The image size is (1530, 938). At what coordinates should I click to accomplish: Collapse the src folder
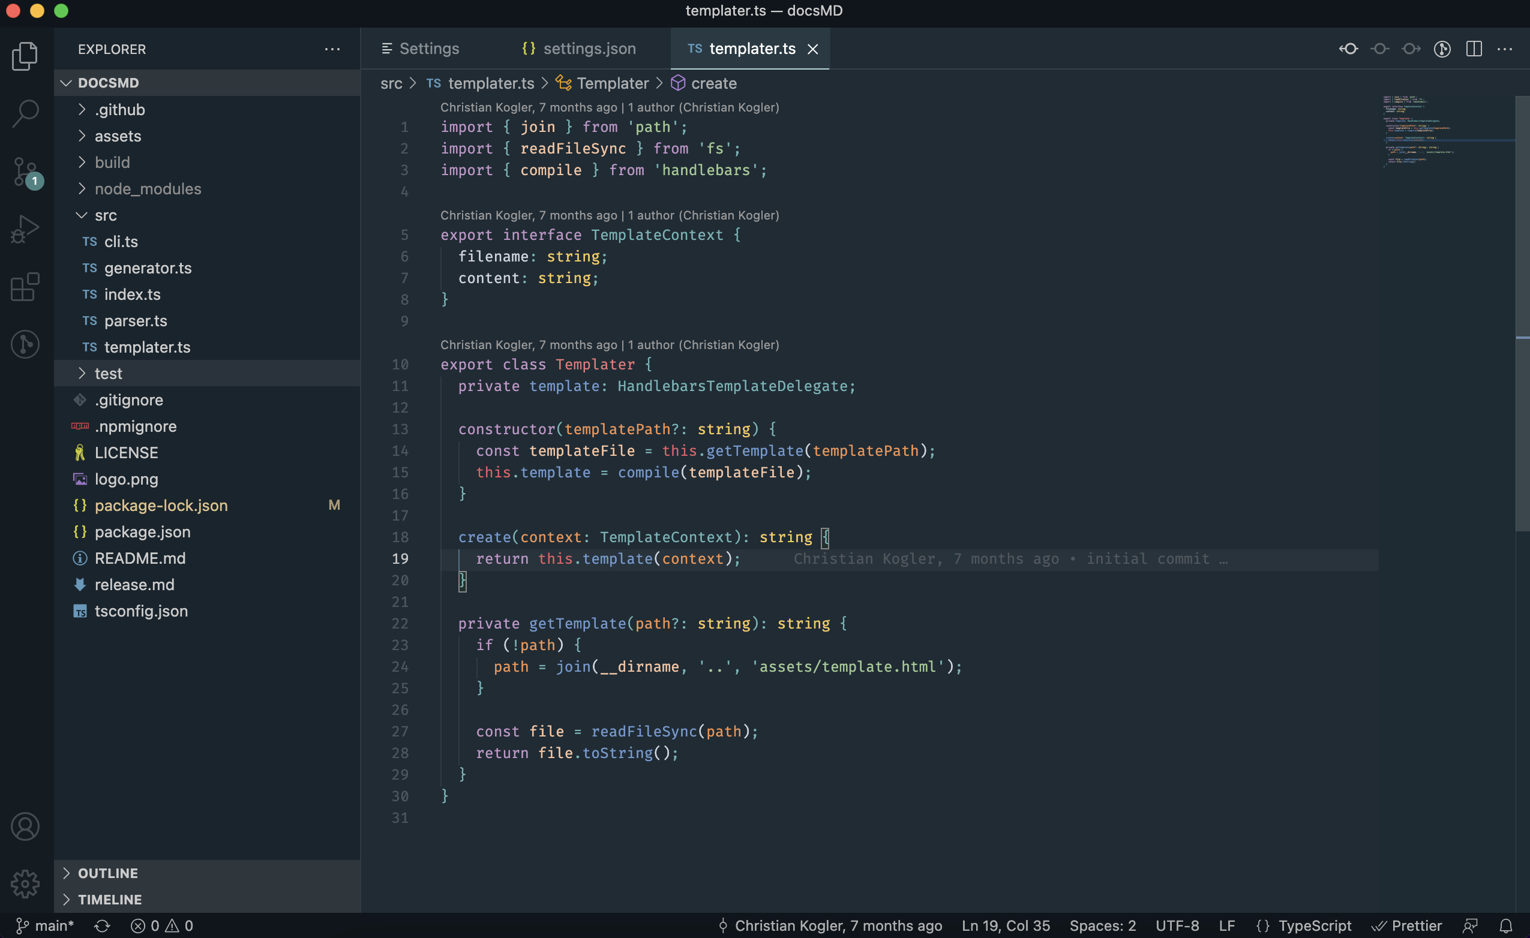pos(106,215)
